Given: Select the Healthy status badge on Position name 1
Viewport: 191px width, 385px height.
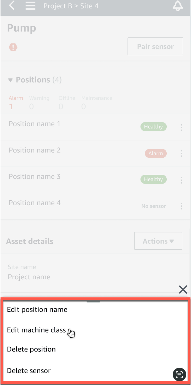Looking at the screenshot, I should click(x=153, y=127).
